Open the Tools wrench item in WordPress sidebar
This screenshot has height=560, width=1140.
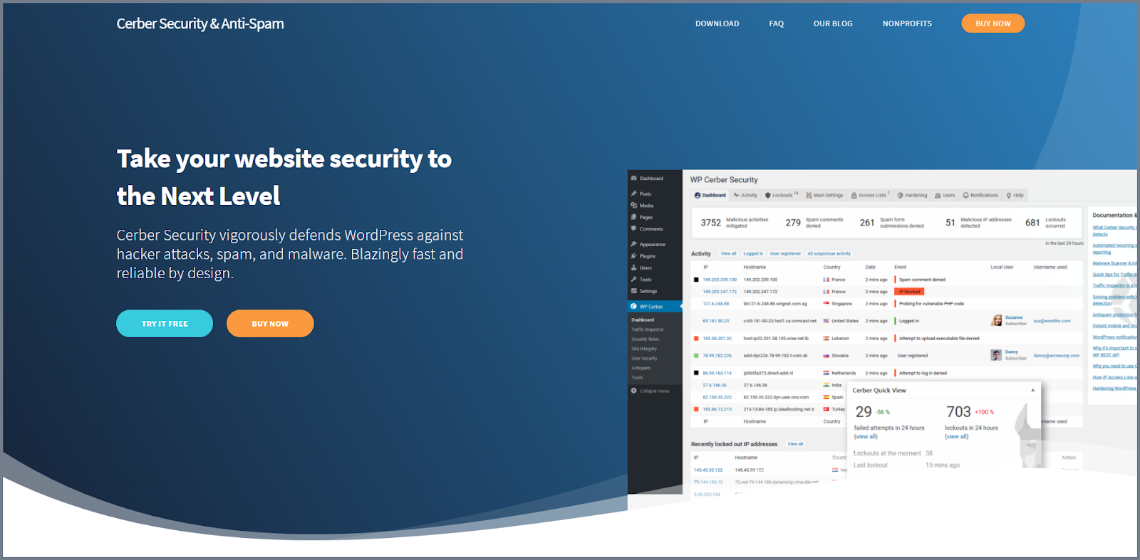[642, 280]
